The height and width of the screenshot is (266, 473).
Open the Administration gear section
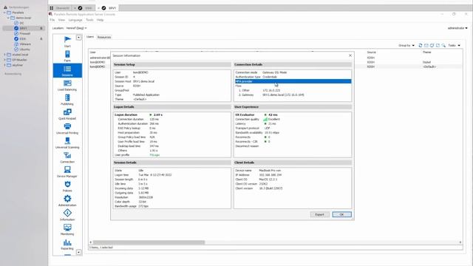click(x=67, y=201)
